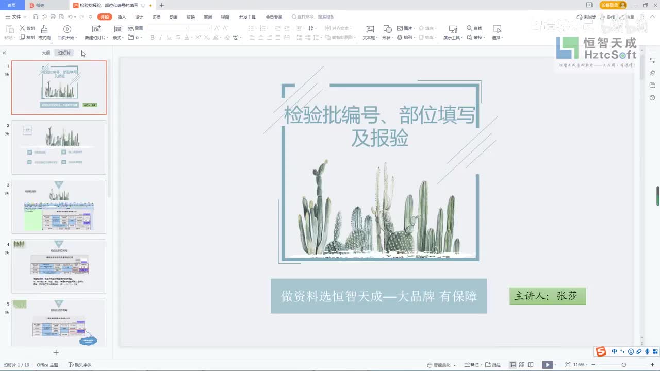660x371 pixels.
Task: Toggle Strikethrough formatting button
Action: (x=178, y=37)
